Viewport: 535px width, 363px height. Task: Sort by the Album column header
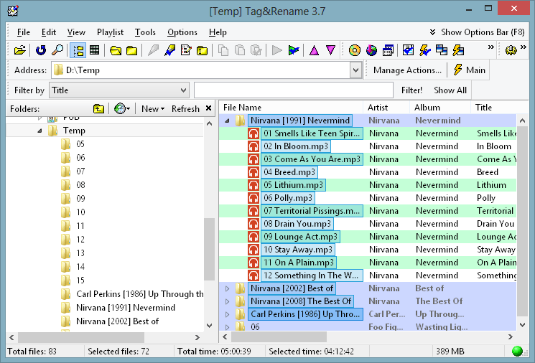pos(439,108)
